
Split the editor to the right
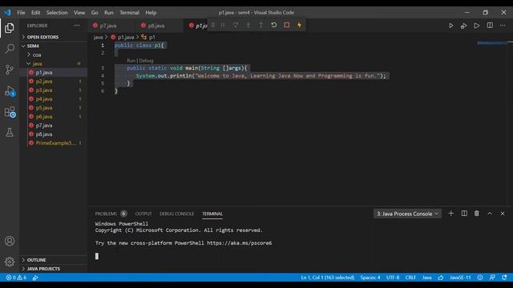pyautogui.click(x=490, y=26)
